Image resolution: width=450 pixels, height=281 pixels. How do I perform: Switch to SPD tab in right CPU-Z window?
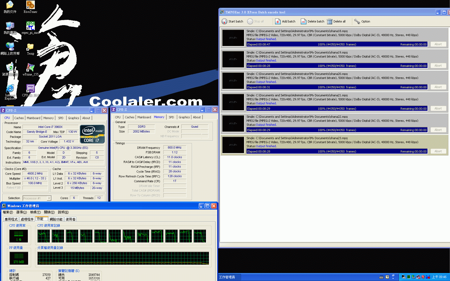point(171,117)
